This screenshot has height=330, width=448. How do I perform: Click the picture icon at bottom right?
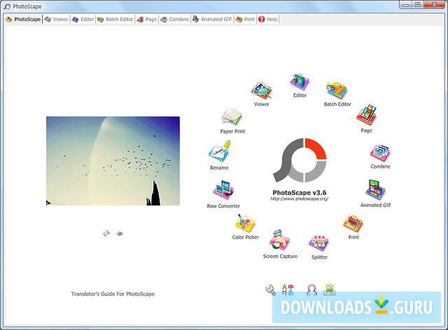click(x=330, y=289)
